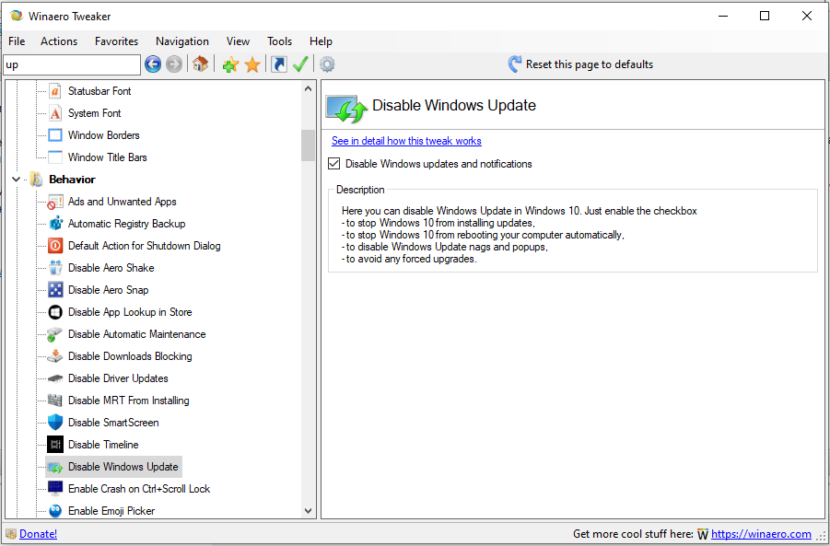
Task: Open favorites with the orange star icon
Action: [x=251, y=64]
